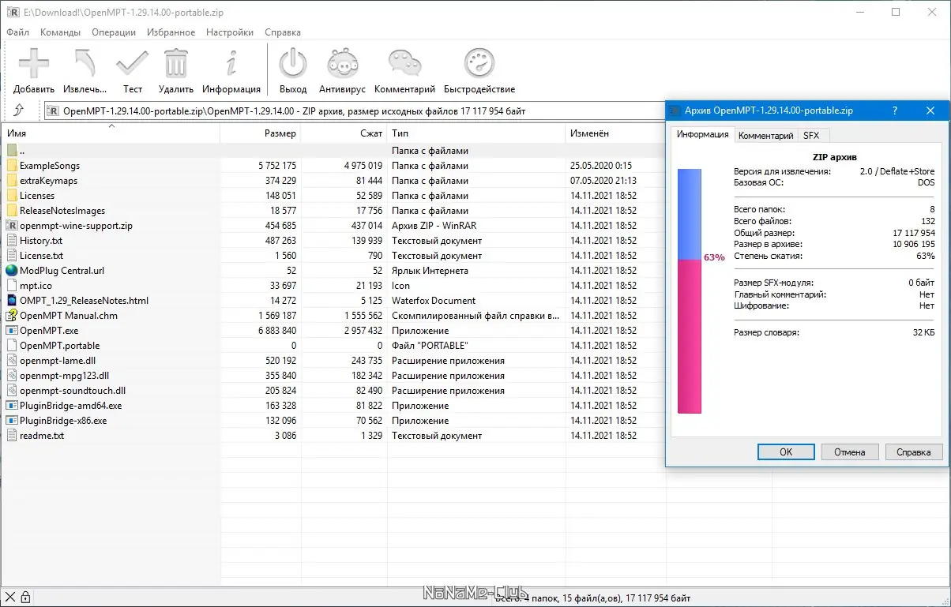Select the ModPlug Central.url globe icon
This screenshot has height=607, width=951.
pyautogui.click(x=11, y=271)
